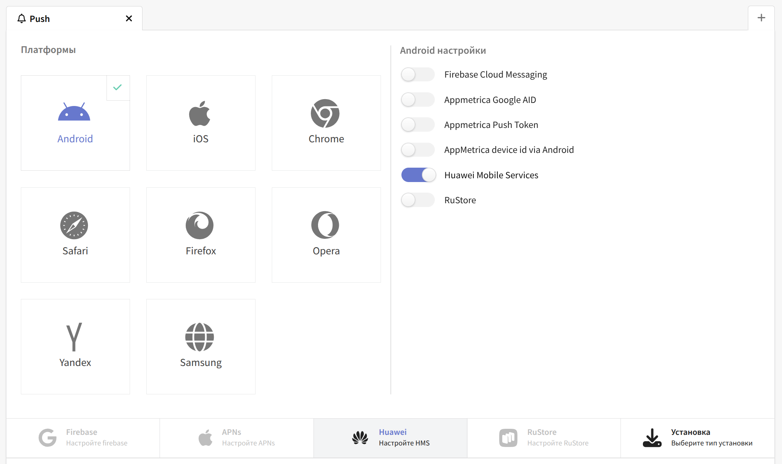Screen dimensions: 782x464
Task: Turn on Appmetrica Google AID switch
Action: click(418, 100)
